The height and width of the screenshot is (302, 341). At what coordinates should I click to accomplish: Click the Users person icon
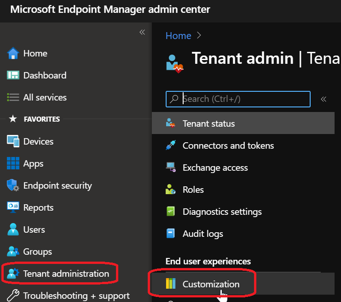(x=13, y=229)
